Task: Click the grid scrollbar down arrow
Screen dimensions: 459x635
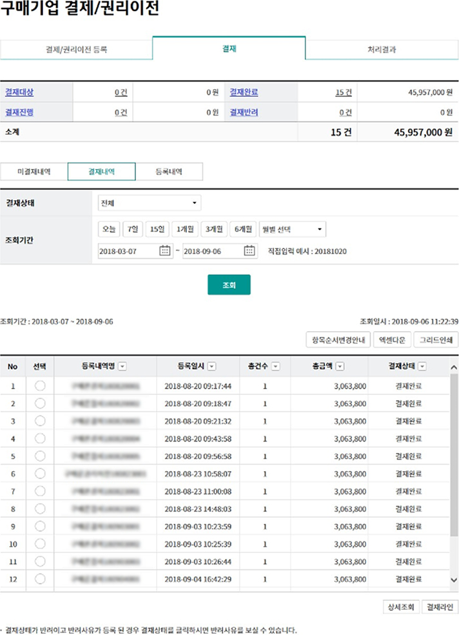Action: [454, 581]
